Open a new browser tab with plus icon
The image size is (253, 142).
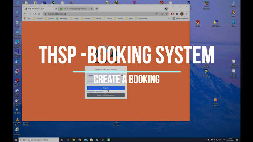tap(97, 9)
